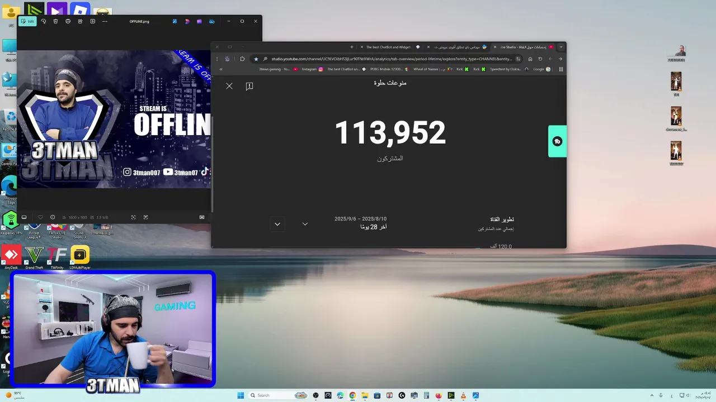
Task: Open Grand Theft Auto V shortcut
Action: coord(34,257)
